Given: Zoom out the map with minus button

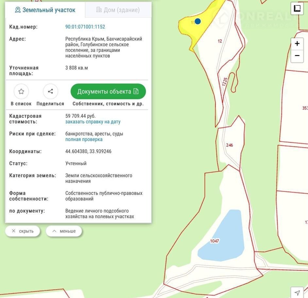Looking at the screenshot, I should click(297, 56).
